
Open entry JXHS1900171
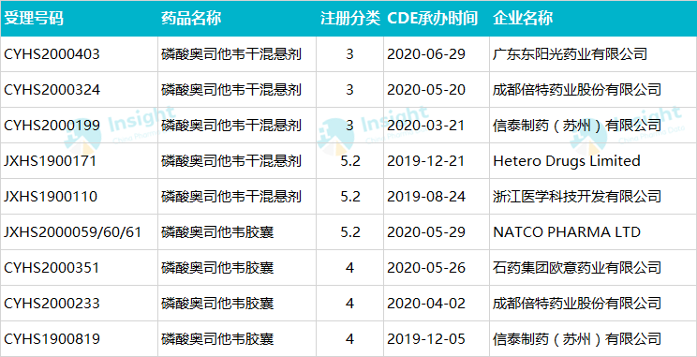tap(51, 161)
